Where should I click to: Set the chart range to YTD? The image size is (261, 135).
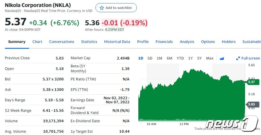click(180, 58)
